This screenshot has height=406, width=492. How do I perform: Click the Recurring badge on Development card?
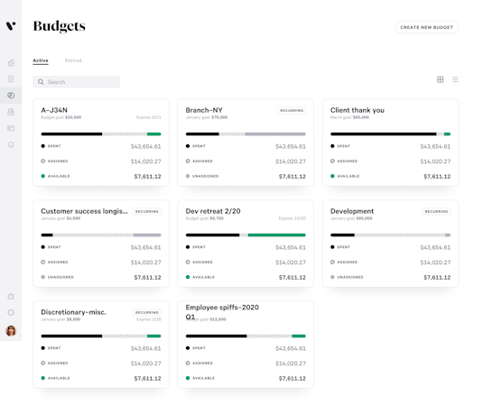[x=436, y=212]
